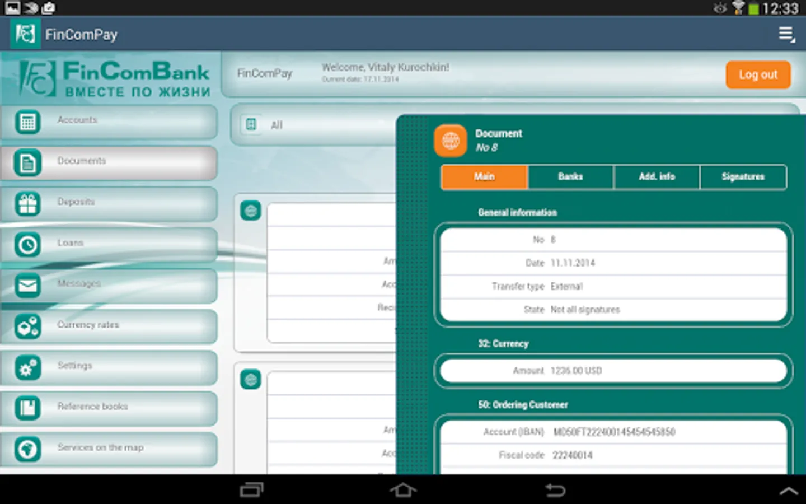806x504 pixels.
Task: Switch to the Signatures tab
Action: 743,177
